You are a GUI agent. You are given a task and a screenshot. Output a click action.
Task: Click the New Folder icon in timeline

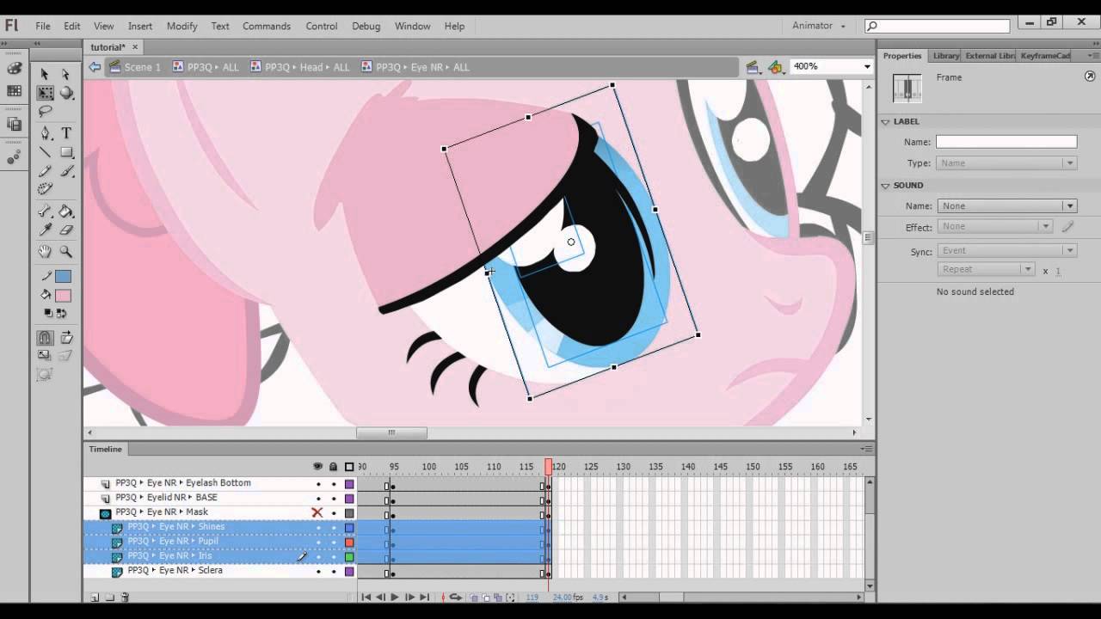pos(110,597)
